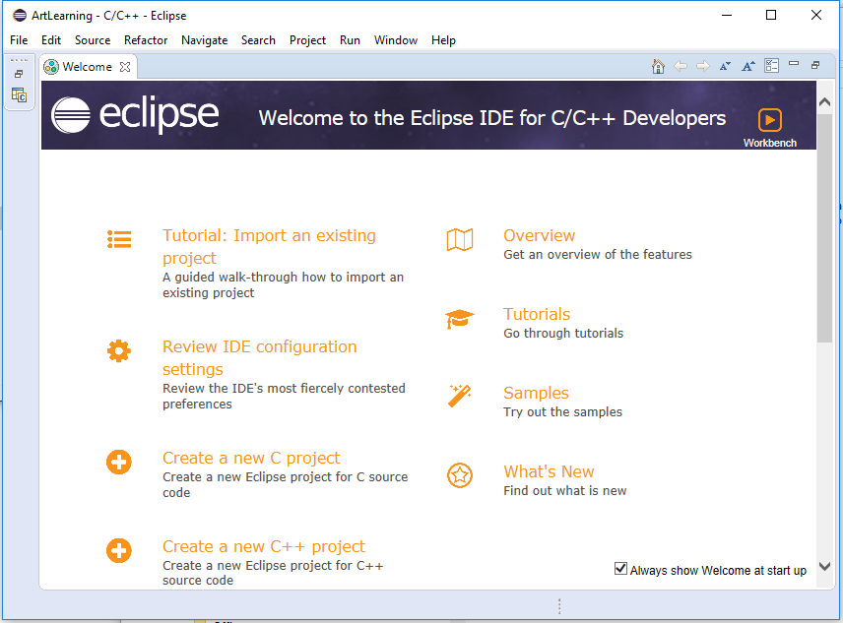Close the Welcome tab with its X
843x623 pixels.
[x=125, y=67]
